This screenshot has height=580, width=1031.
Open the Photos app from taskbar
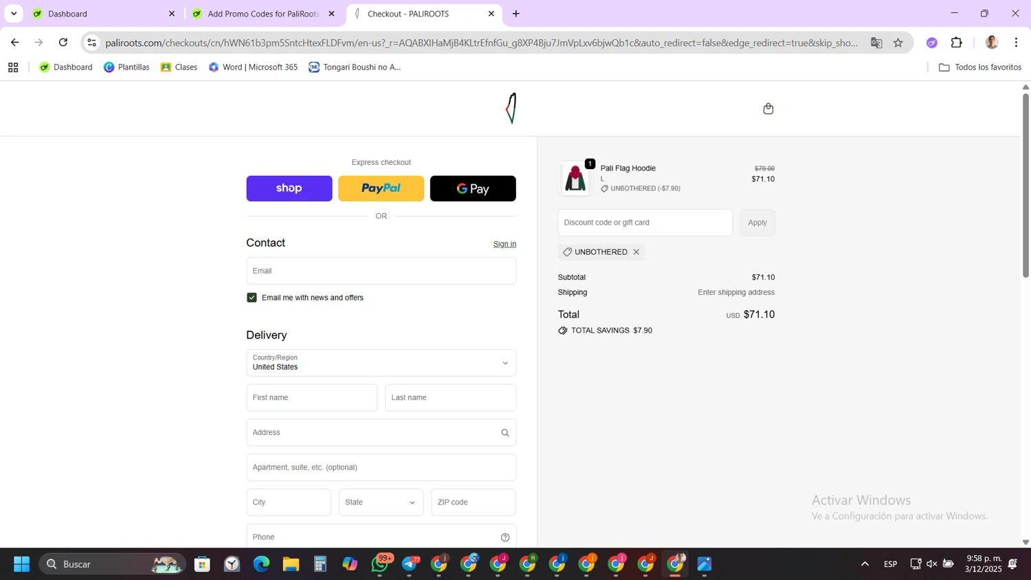click(x=705, y=564)
